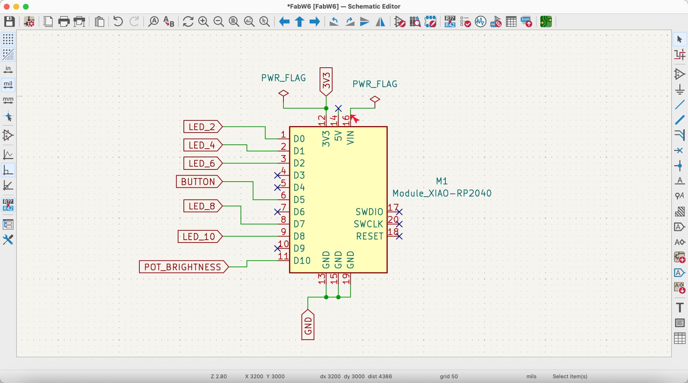Open the symbol fields table
Image resolution: width=688 pixels, height=383 pixels.
(x=511, y=21)
